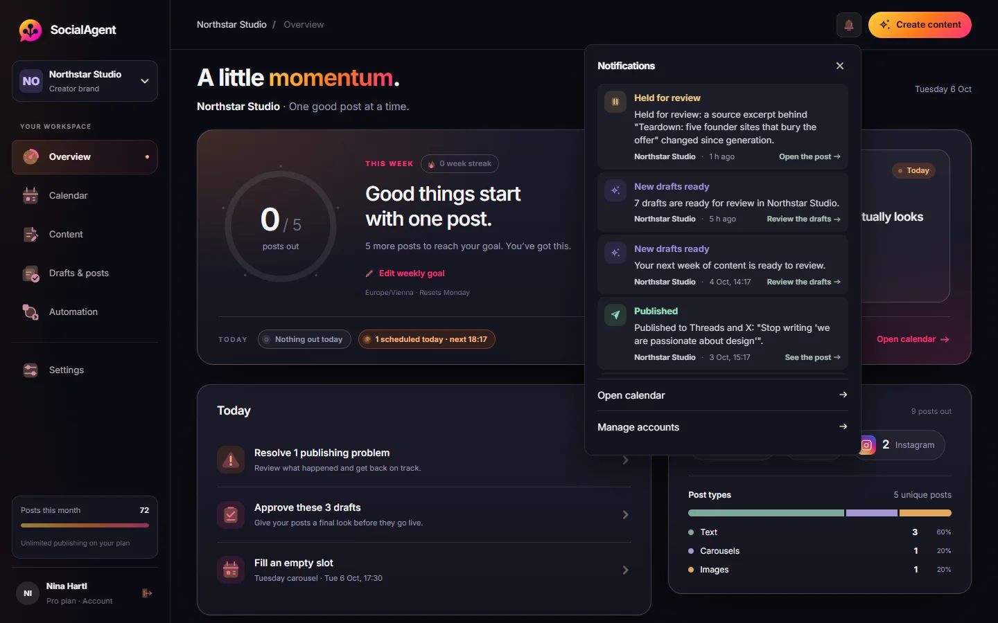Click the Settings sidebar icon
The image size is (998, 623).
click(30, 370)
